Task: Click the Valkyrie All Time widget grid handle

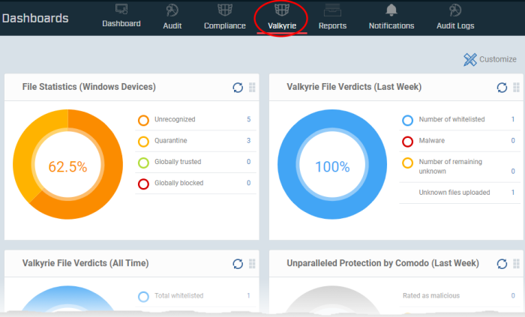Action: (252, 264)
